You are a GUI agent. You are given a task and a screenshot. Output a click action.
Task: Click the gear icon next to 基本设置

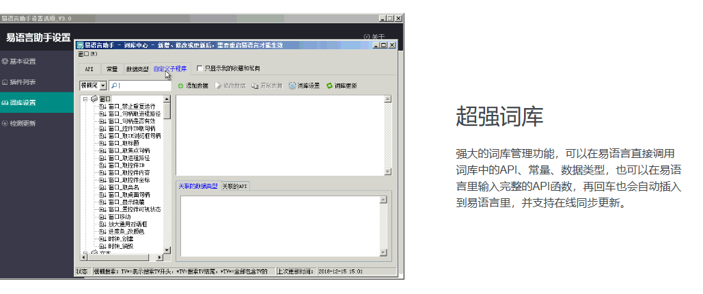tap(5, 62)
